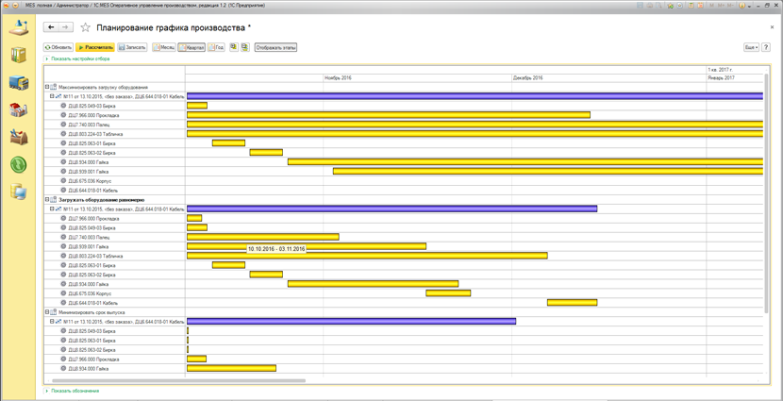Click the Обновить refresh button
The width and height of the screenshot is (783, 401).
pos(58,47)
